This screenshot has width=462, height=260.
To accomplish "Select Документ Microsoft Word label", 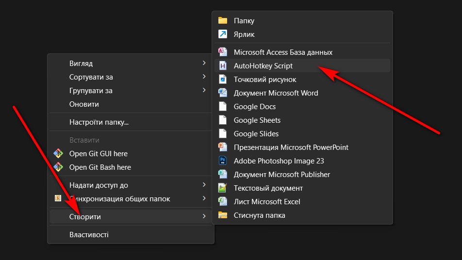I will click(276, 93).
